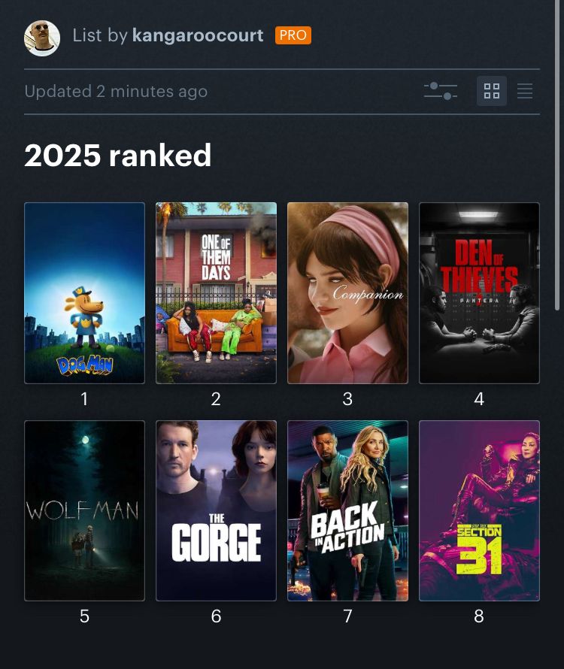Image resolution: width=564 pixels, height=669 pixels.
Task: Open kangaroocourt's profile avatar
Action: [x=42, y=38]
